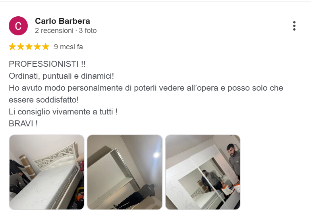This screenshot has width=311, height=217.
Task: Open the bed with headboard photo
Action: coord(46,172)
